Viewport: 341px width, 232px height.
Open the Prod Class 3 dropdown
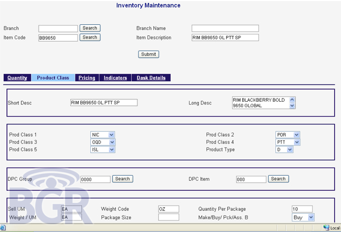coord(111,142)
